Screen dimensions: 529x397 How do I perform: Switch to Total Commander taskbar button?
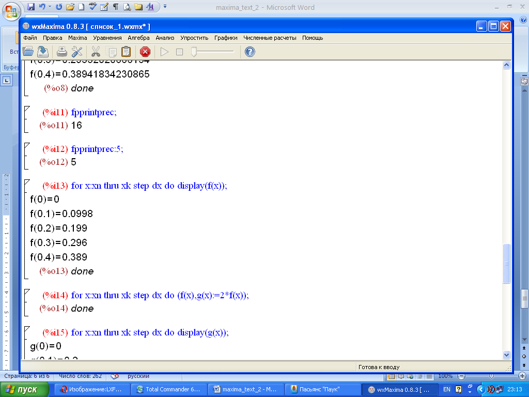pos(168,390)
